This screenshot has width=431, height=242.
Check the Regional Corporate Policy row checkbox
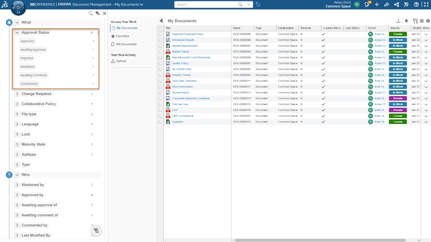click(160, 34)
